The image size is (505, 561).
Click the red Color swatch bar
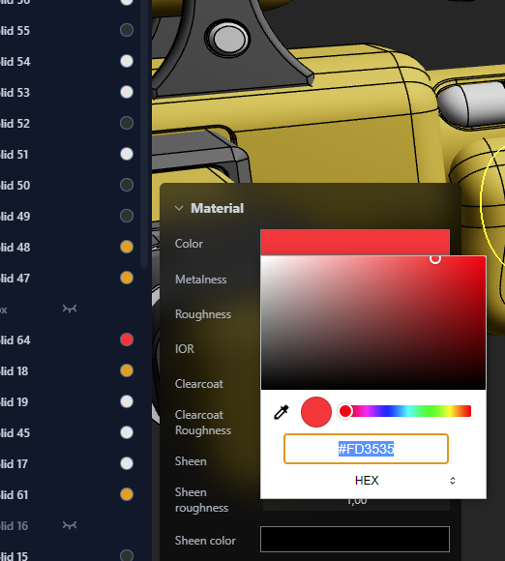point(355,242)
